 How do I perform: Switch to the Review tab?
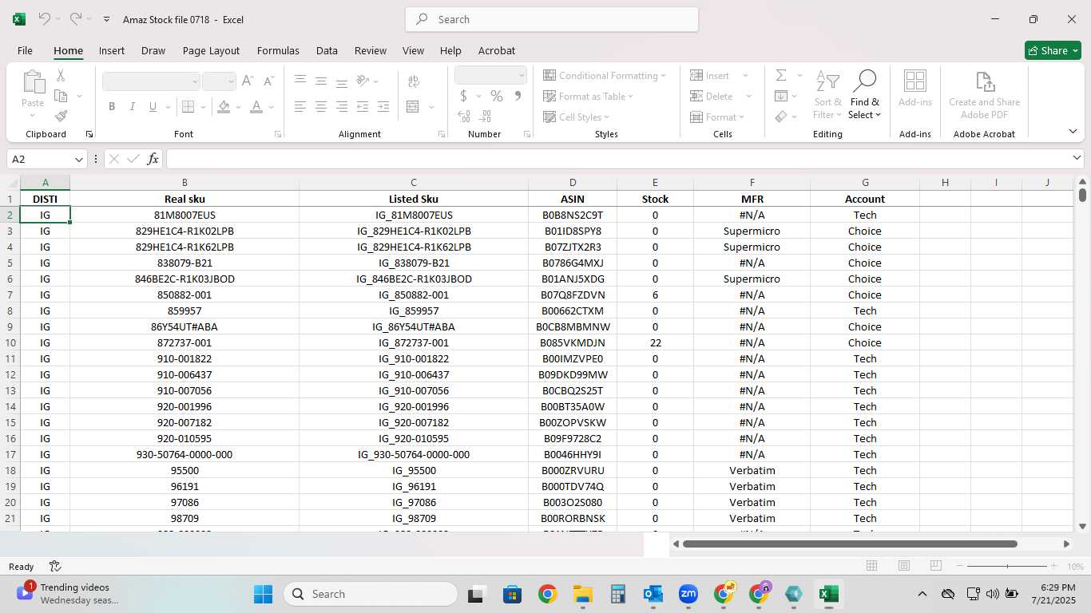(x=371, y=50)
